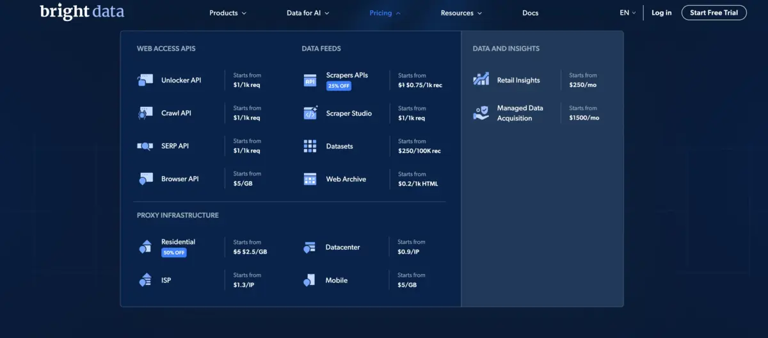Click the Scraper Studio code icon
Viewport: 768px width, 338px height.
pyautogui.click(x=310, y=113)
